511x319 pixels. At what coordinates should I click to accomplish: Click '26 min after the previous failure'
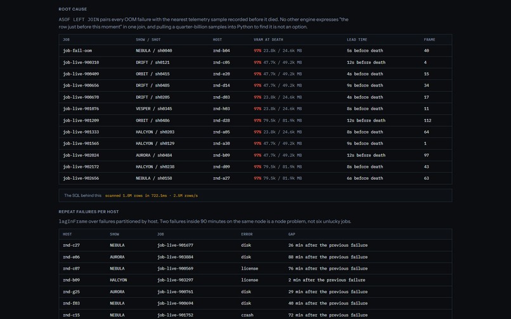tap(328, 246)
